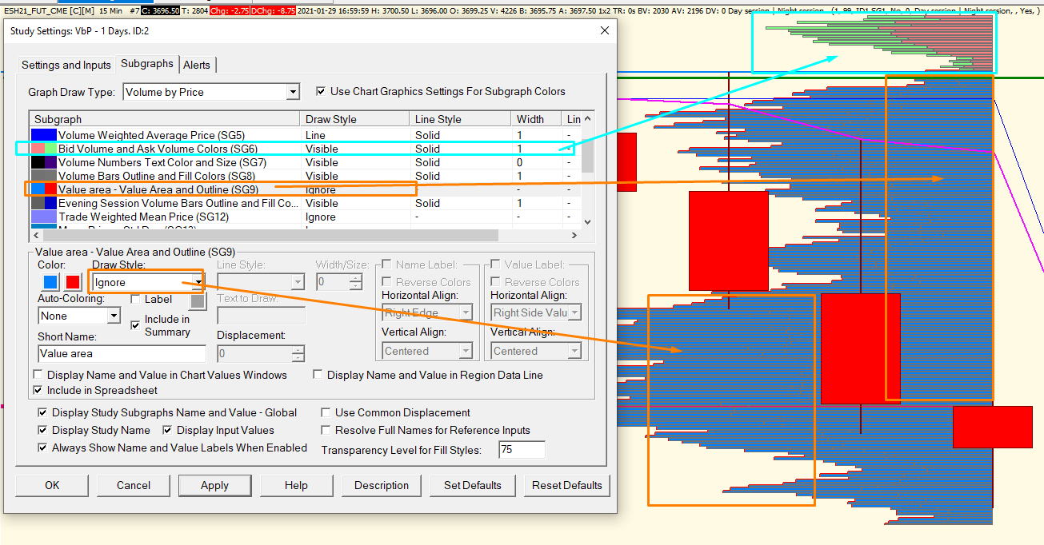
Task: Select Volume Bars Outline and Fill Colors (SG8)
Action: point(305,176)
